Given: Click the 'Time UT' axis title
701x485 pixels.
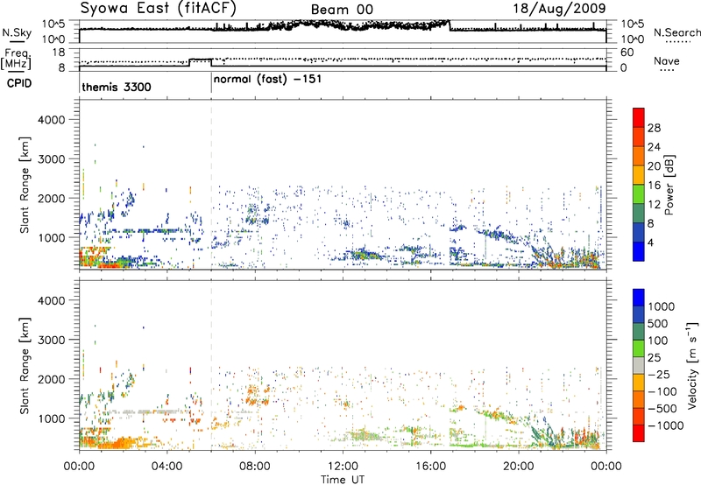Looking at the screenshot, I should click(x=343, y=480).
